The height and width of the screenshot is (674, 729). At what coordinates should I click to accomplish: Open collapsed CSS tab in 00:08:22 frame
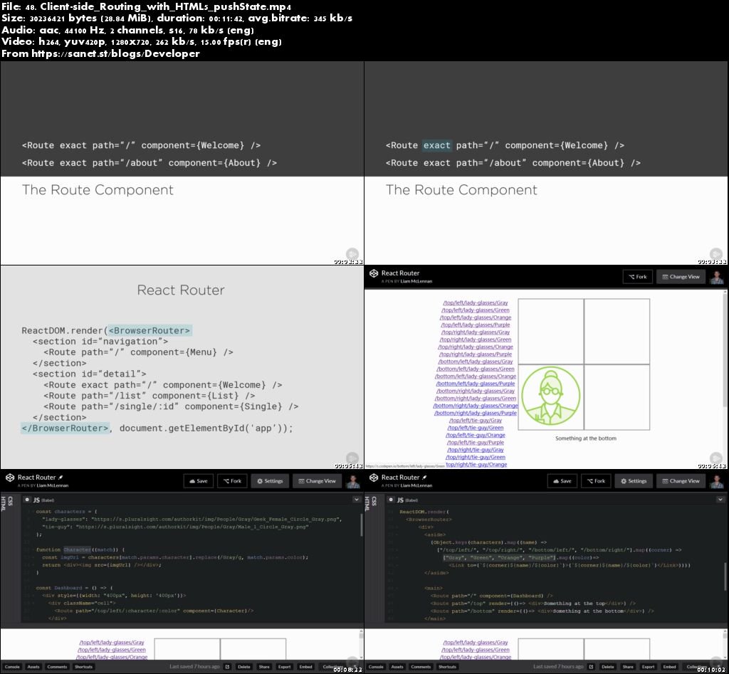tap(10, 500)
